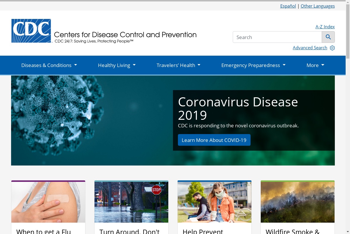This screenshot has width=350, height=234.
Task: Open the wildfire smoke thumbnail
Action: (297, 202)
